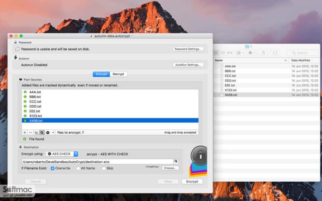
Task: Select X456.txt in the Plain Sources list
Action: (x=110, y=120)
